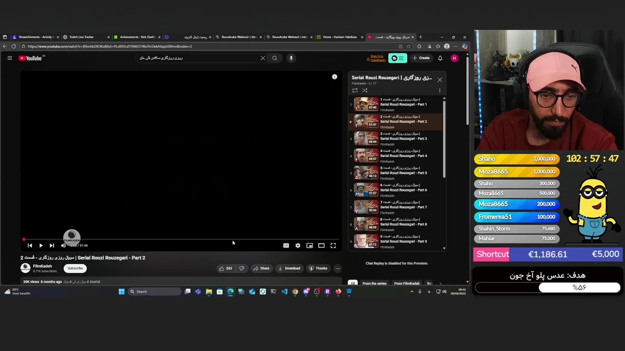Screen dimensions: 625x351
Task: Open playlist item Part 8
Action: 396,224
